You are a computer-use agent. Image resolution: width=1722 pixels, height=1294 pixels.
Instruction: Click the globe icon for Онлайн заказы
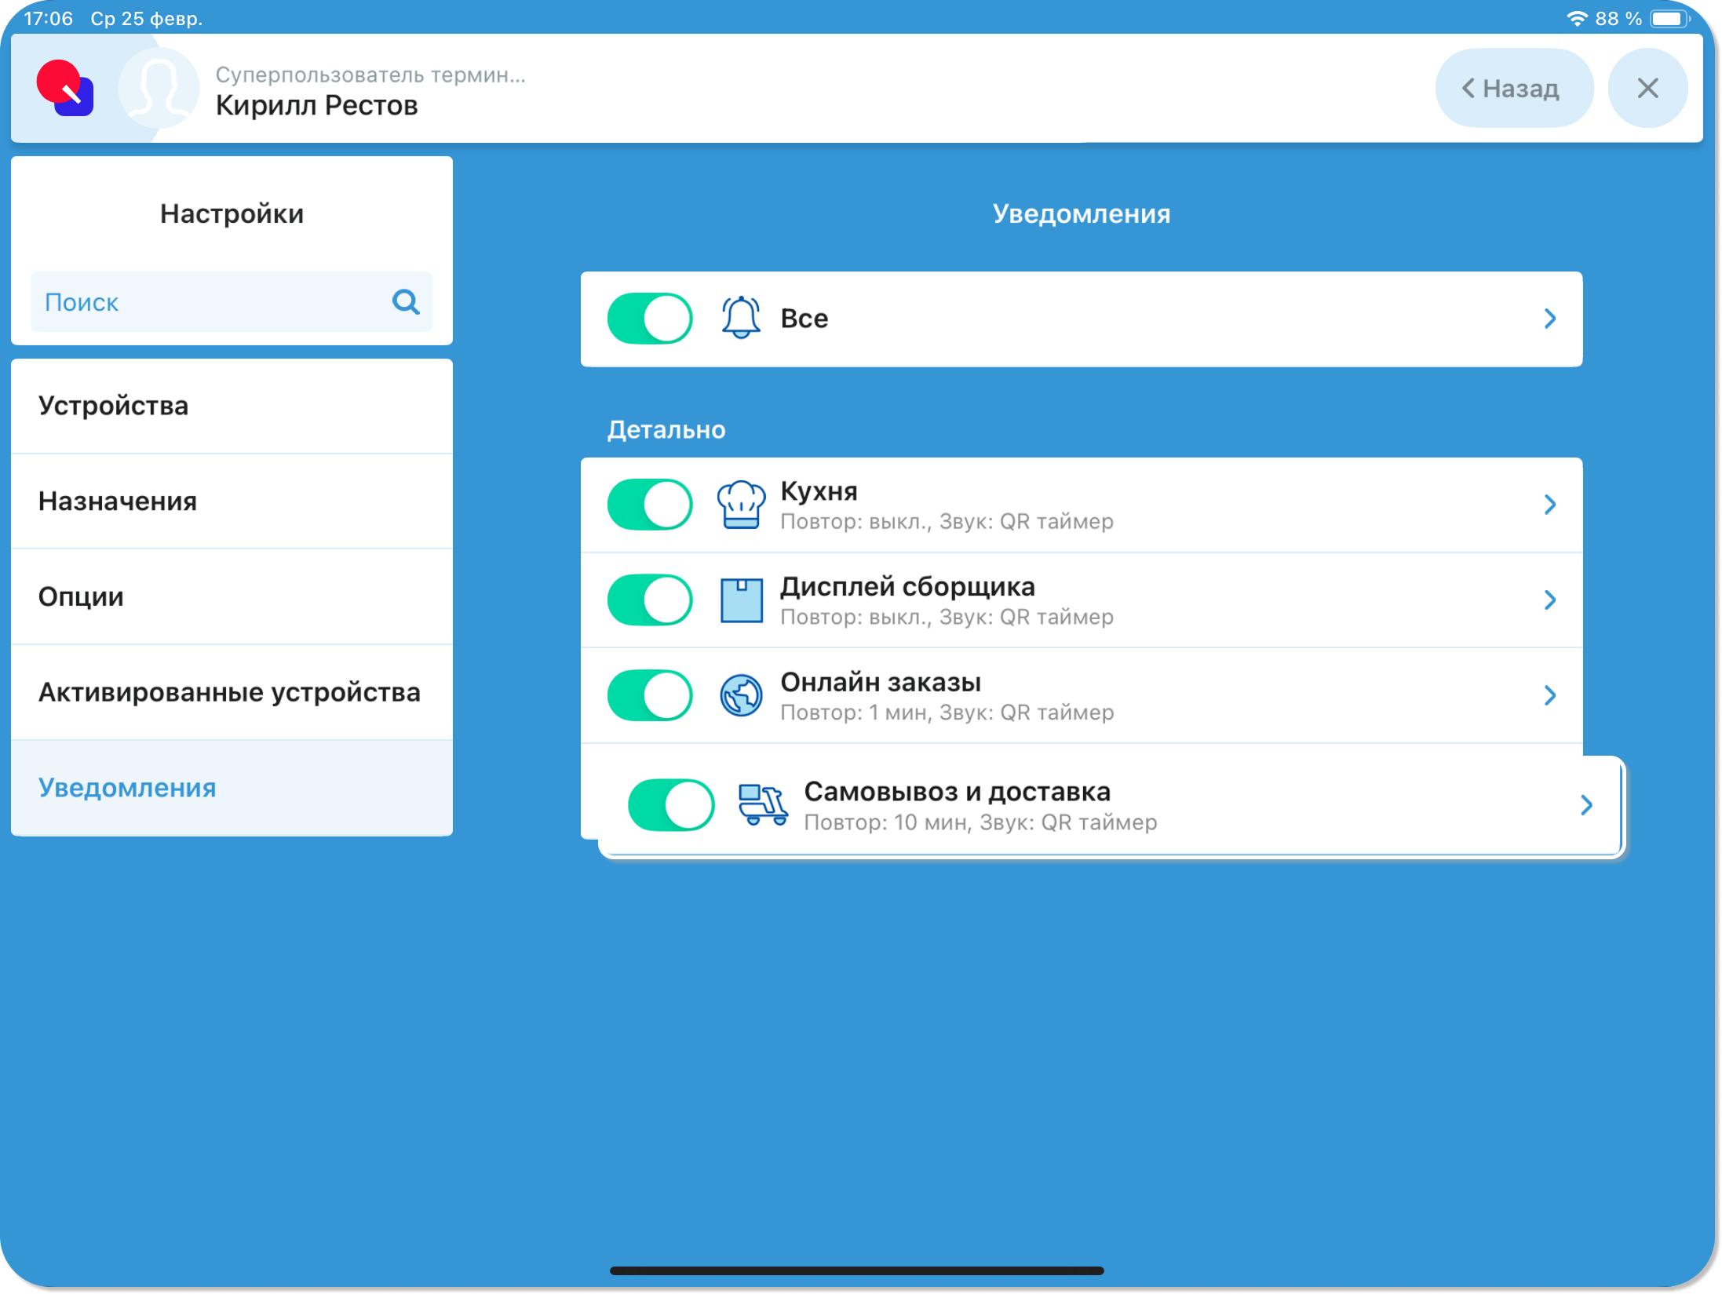pyautogui.click(x=740, y=695)
